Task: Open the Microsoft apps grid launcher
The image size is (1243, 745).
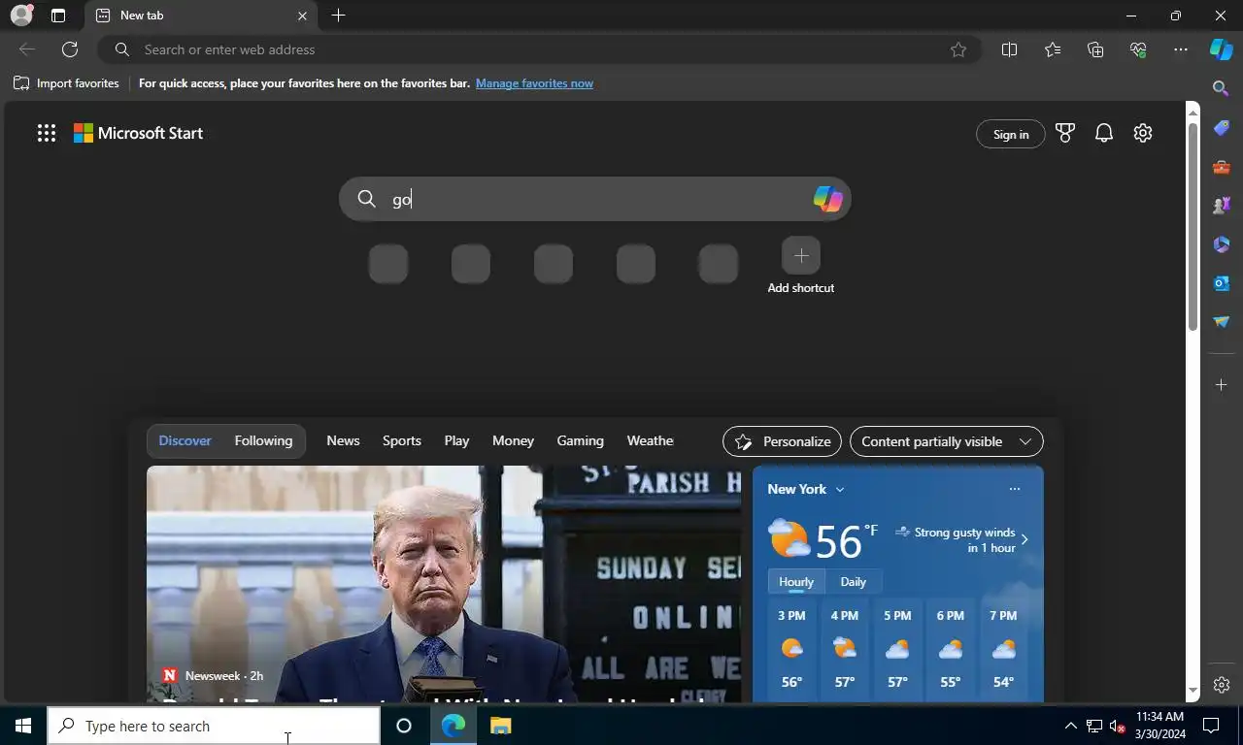Action: (x=47, y=134)
